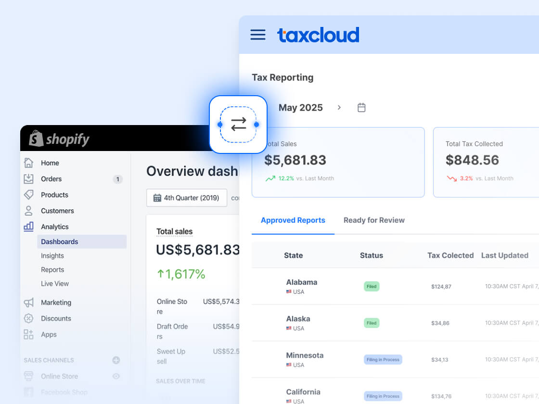The image size is (539, 404).
Task: Click the Home house icon in Shopify
Action: coord(28,163)
